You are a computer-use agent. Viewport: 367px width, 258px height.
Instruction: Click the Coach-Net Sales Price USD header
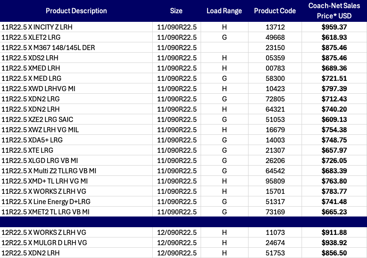coord(334,11)
